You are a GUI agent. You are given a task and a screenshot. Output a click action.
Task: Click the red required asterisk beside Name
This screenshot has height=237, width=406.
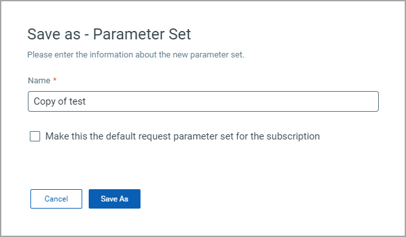click(x=54, y=79)
